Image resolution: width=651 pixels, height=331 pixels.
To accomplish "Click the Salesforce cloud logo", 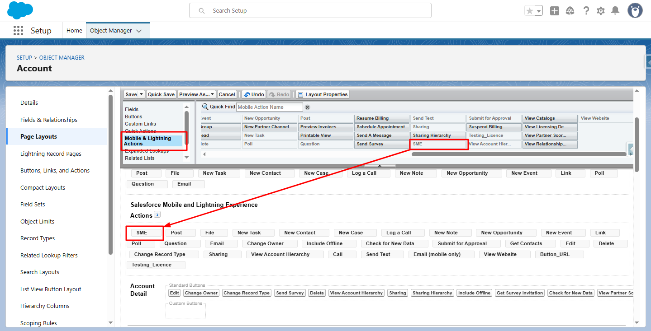I will tap(20, 10).
